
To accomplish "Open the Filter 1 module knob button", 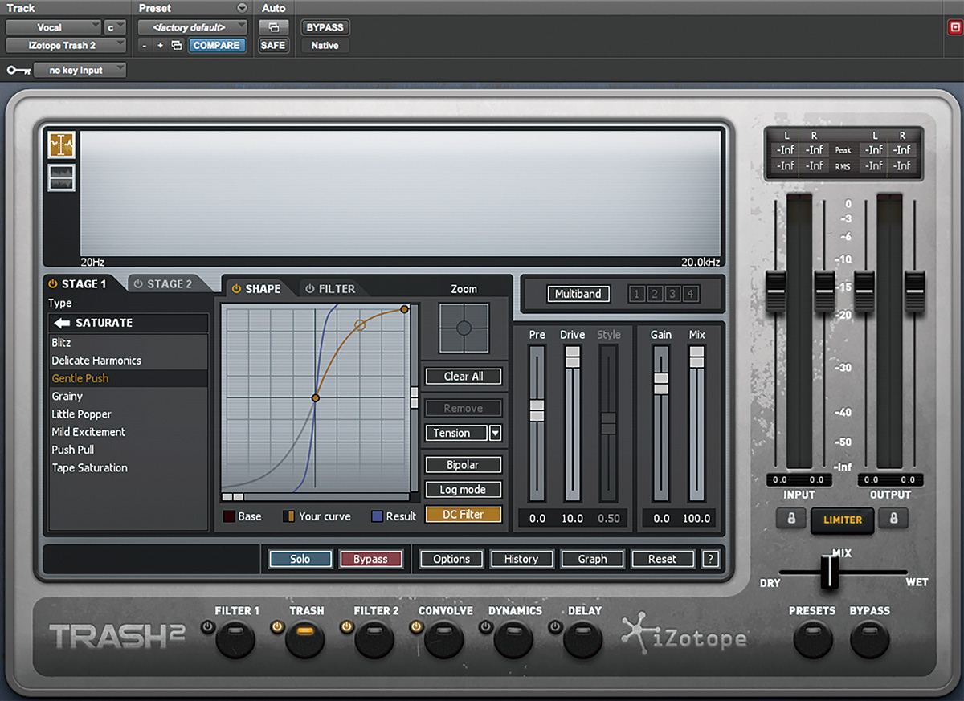I will 235,639.
